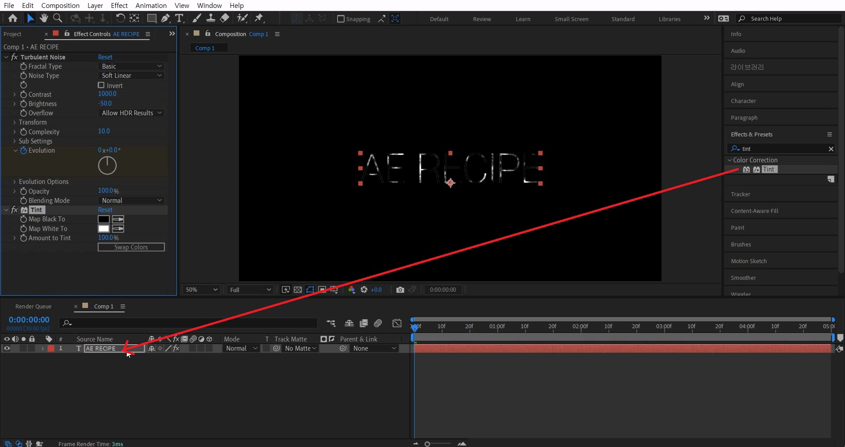Click the reset exposure icon in viewer
The image size is (845, 447).
pos(364,289)
